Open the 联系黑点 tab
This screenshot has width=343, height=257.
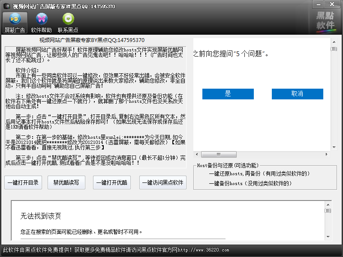click(68, 23)
